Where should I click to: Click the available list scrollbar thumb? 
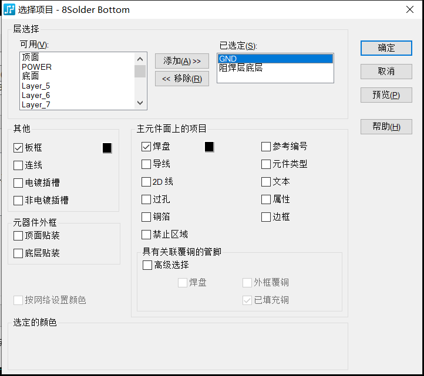[140, 71]
